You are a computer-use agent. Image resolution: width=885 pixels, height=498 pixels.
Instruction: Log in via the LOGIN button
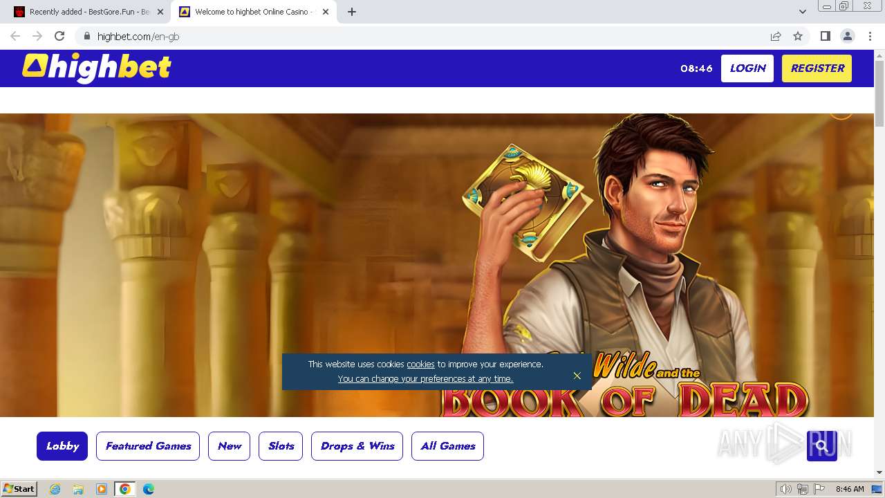point(747,68)
